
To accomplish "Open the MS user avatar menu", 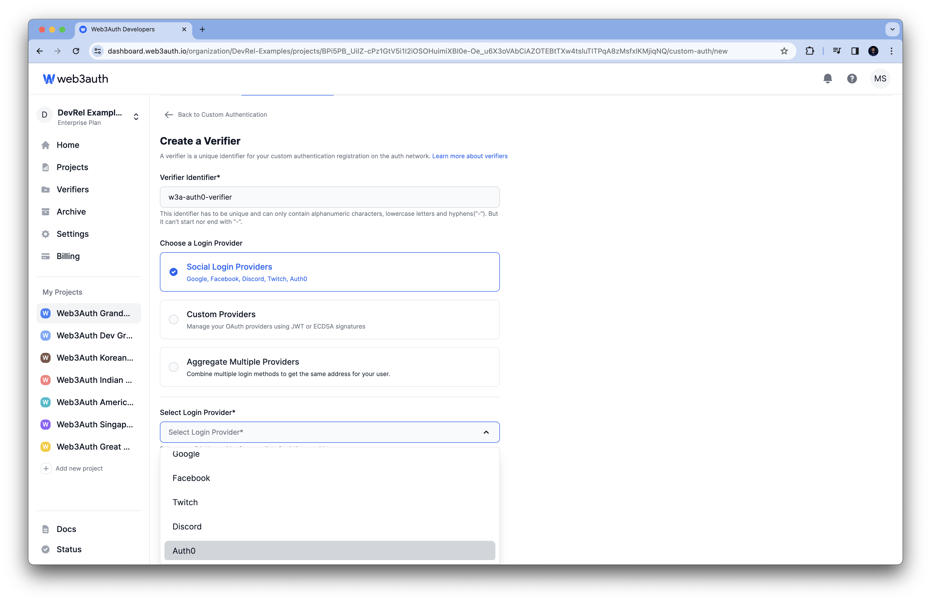I will click(x=880, y=79).
